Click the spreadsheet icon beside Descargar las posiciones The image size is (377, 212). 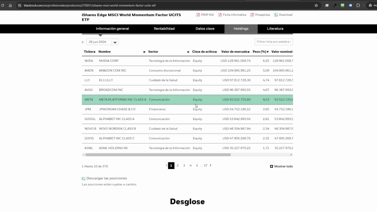tap(84, 179)
